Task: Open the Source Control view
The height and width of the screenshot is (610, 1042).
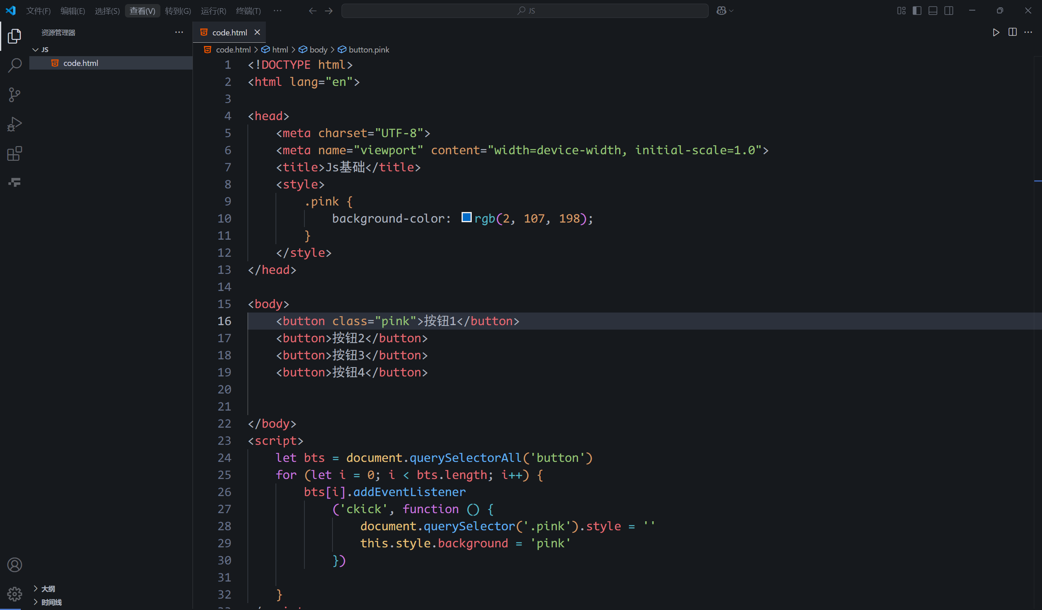Action: (15, 95)
